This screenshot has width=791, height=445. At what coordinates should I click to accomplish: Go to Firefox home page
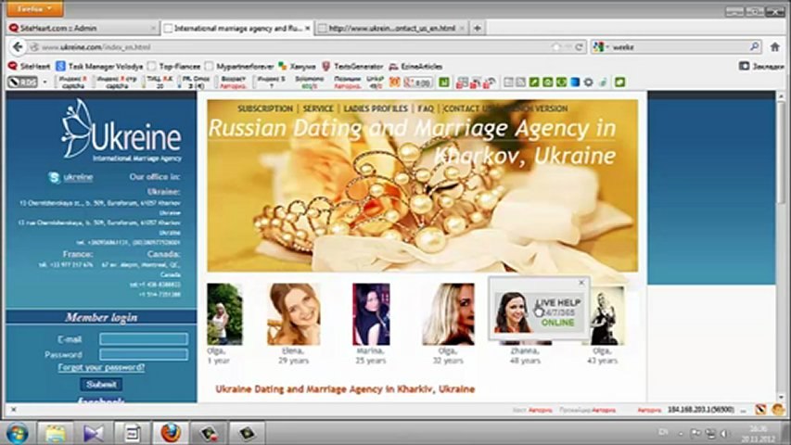775,47
